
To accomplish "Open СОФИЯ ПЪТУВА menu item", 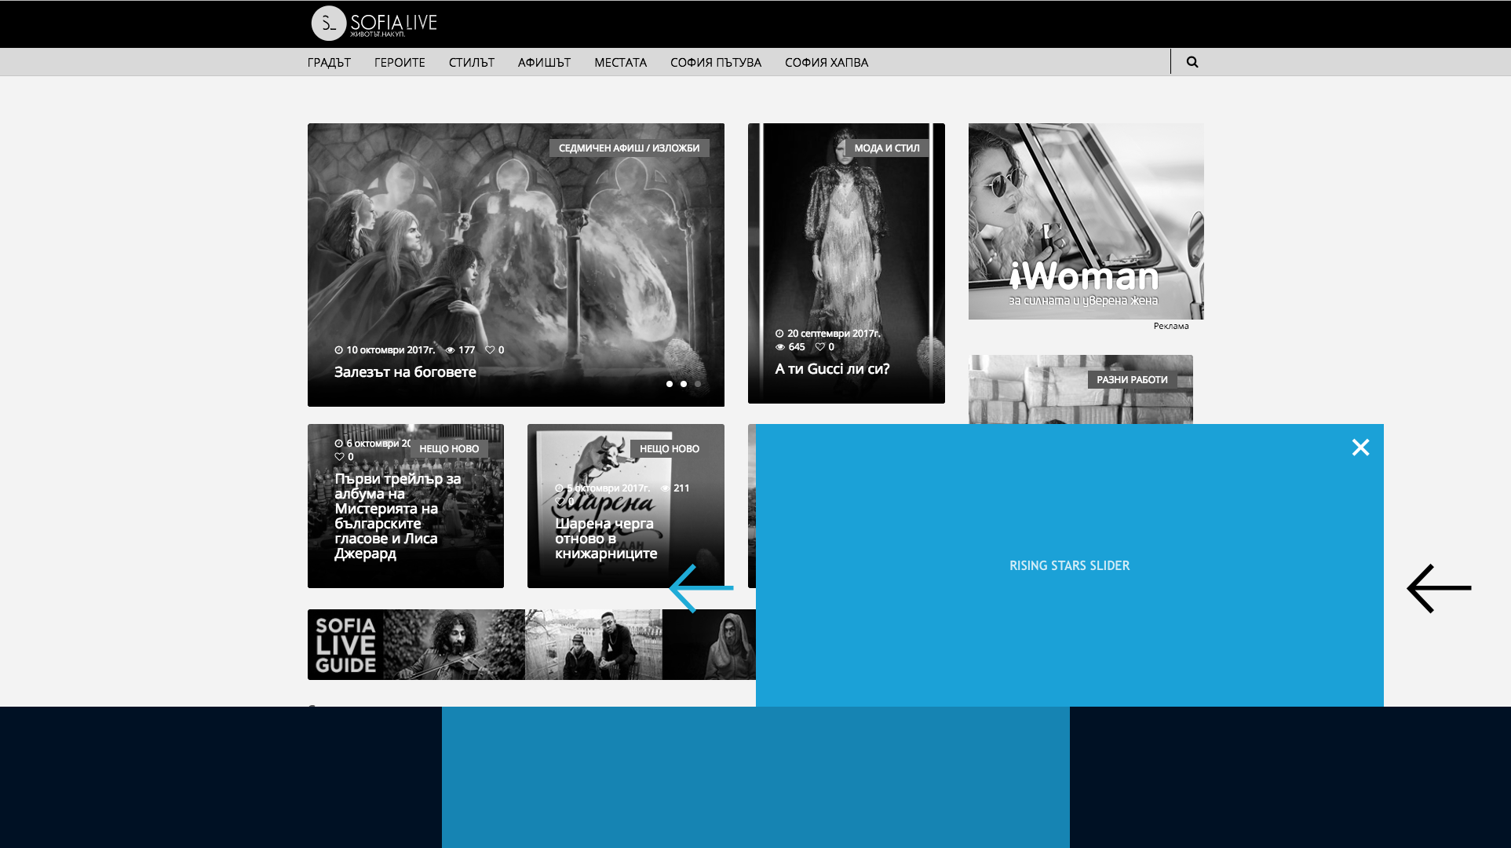I will [715, 63].
